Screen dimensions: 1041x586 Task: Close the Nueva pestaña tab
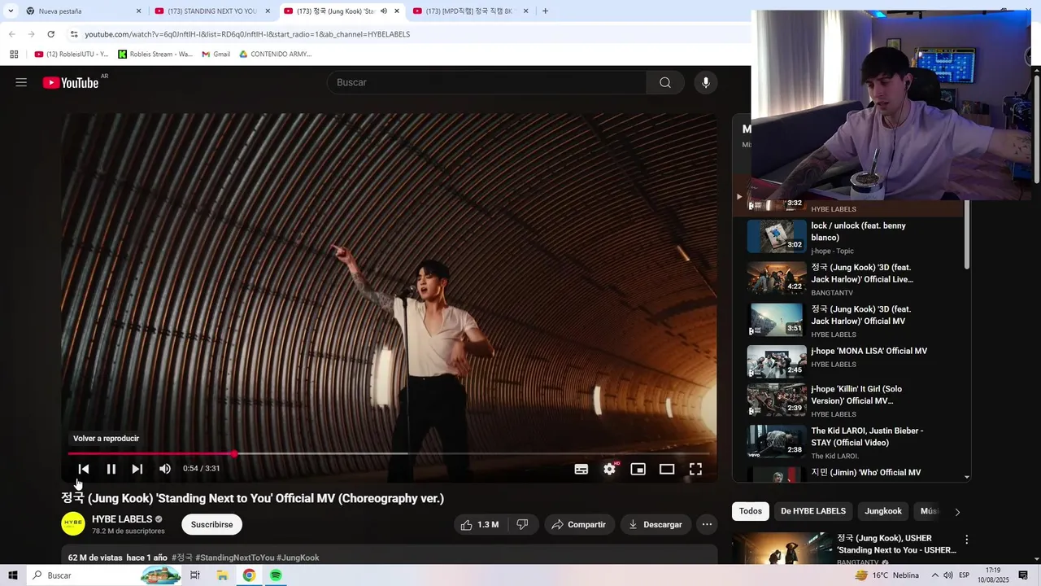[138, 11]
